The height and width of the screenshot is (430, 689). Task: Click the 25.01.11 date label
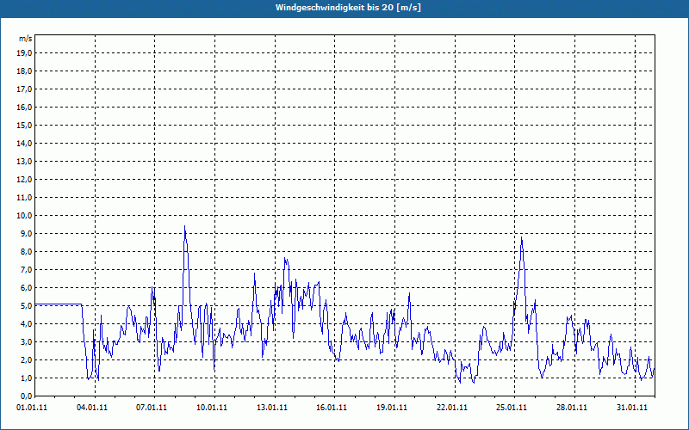[x=512, y=407]
